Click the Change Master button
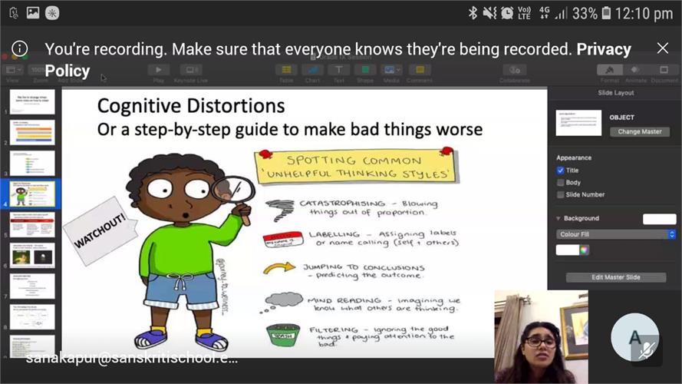The height and width of the screenshot is (384, 682). tap(639, 131)
